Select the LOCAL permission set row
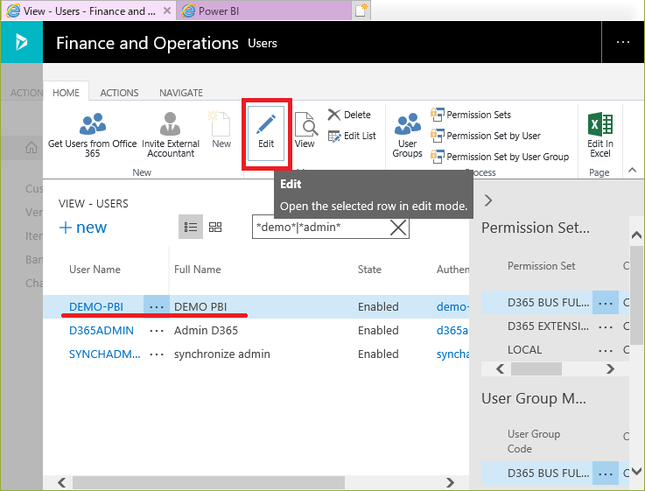 point(555,350)
